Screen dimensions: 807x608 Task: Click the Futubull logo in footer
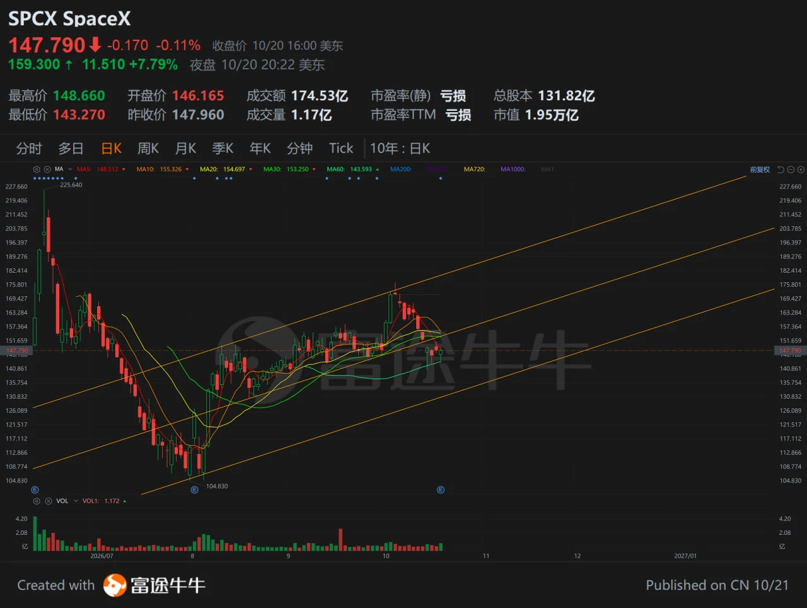[x=154, y=585]
